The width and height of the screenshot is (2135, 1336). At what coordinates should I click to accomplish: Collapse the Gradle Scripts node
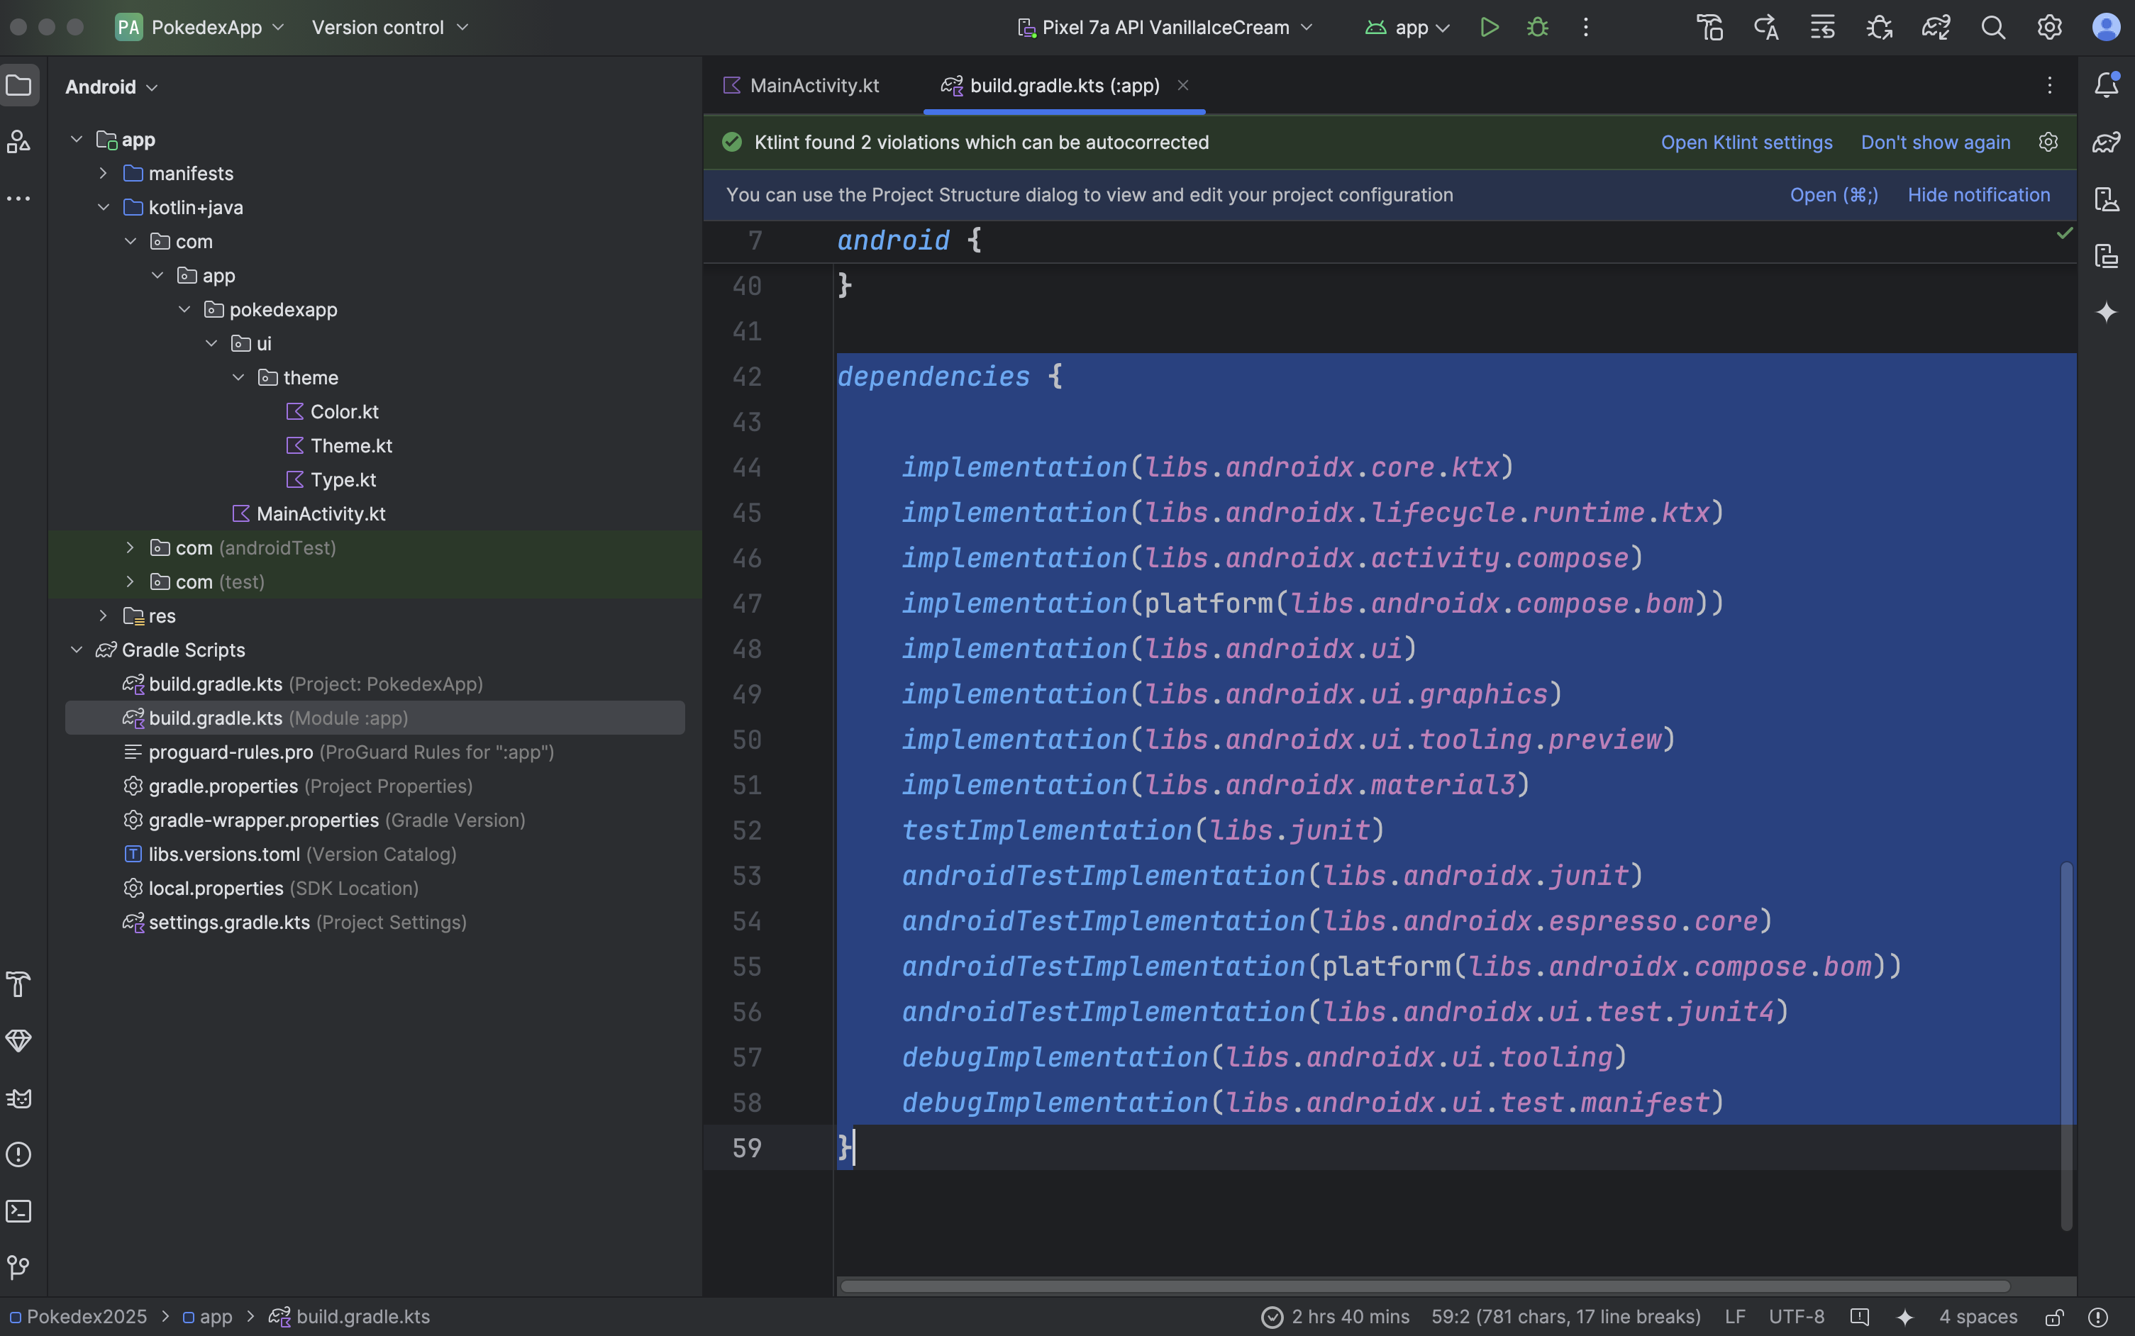click(77, 650)
